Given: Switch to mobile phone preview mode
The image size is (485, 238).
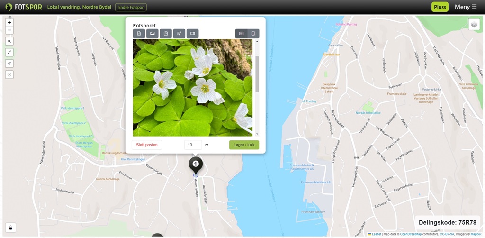Looking at the screenshot, I should 253,34.
